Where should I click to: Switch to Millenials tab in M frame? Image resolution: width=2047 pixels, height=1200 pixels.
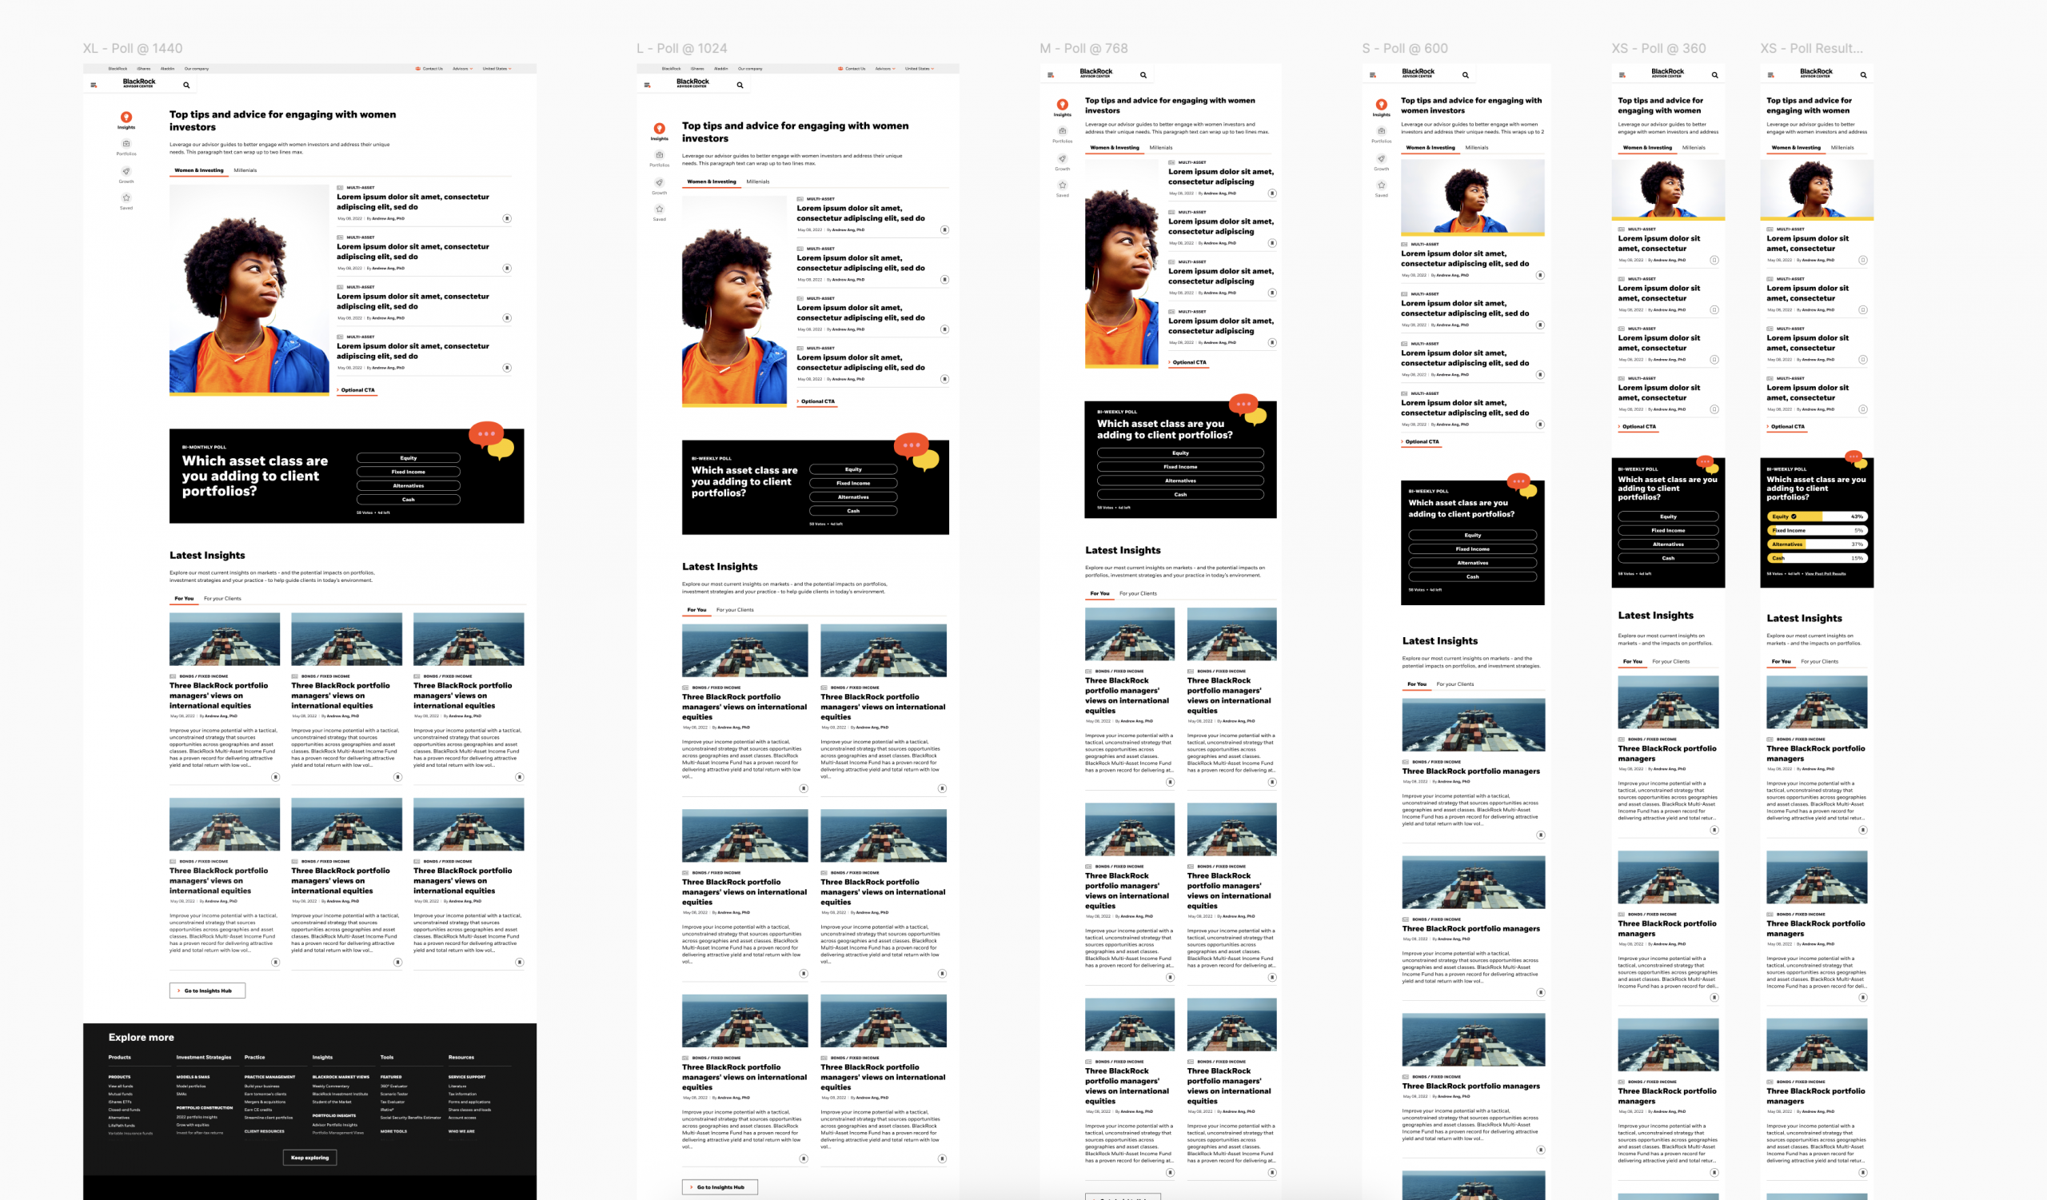pos(1161,148)
